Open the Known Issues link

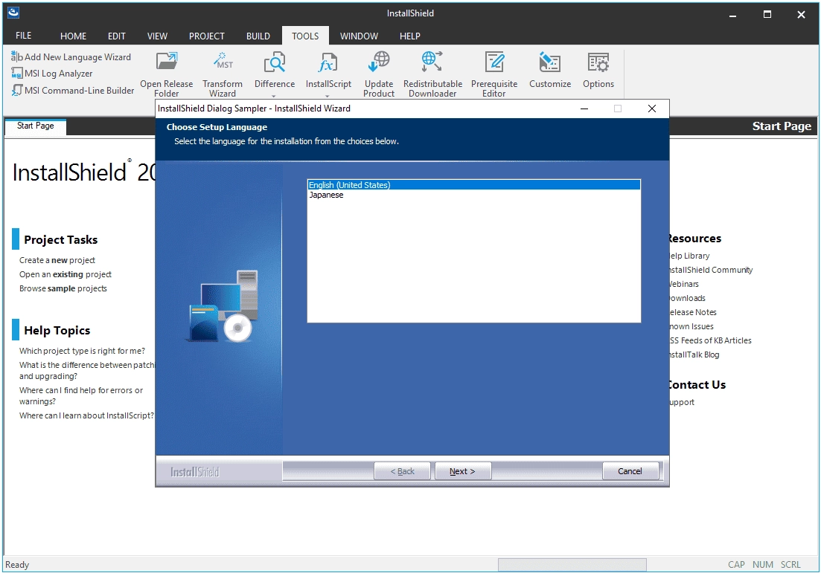[x=691, y=326]
